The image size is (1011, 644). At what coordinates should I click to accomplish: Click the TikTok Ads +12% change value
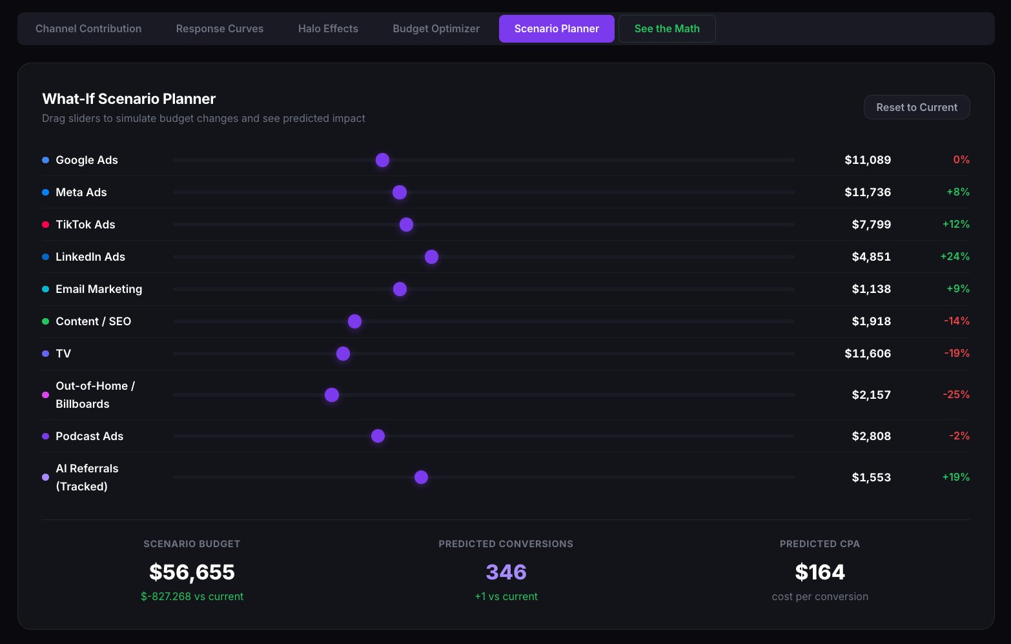click(x=956, y=225)
